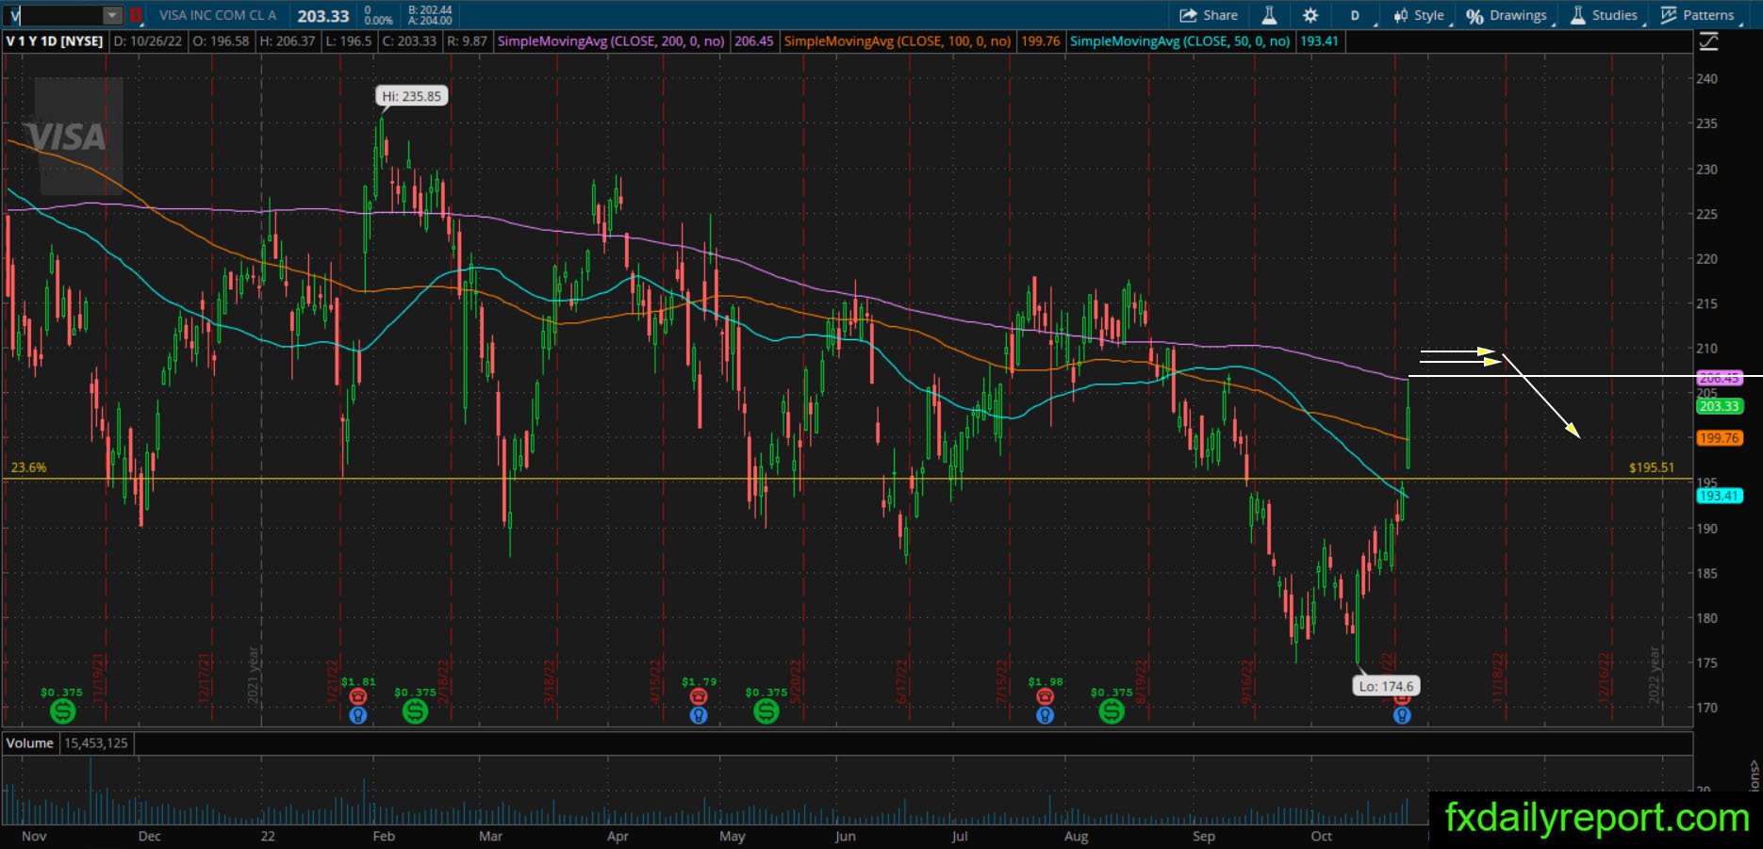This screenshot has width=1763, height=849.
Task: Click the $1.79 earnings phone icon
Action: 698,696
